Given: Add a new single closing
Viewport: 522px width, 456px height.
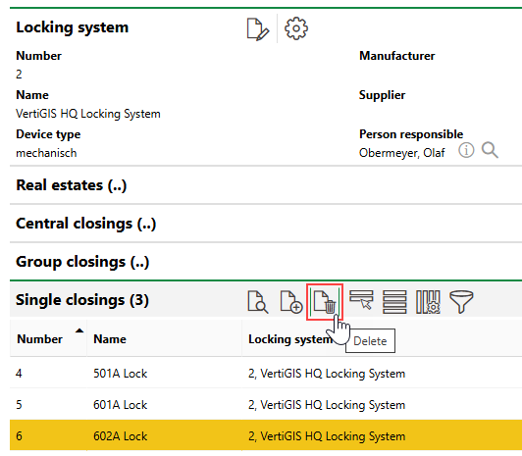Looking at the screenshot, I should click(291, 302).
